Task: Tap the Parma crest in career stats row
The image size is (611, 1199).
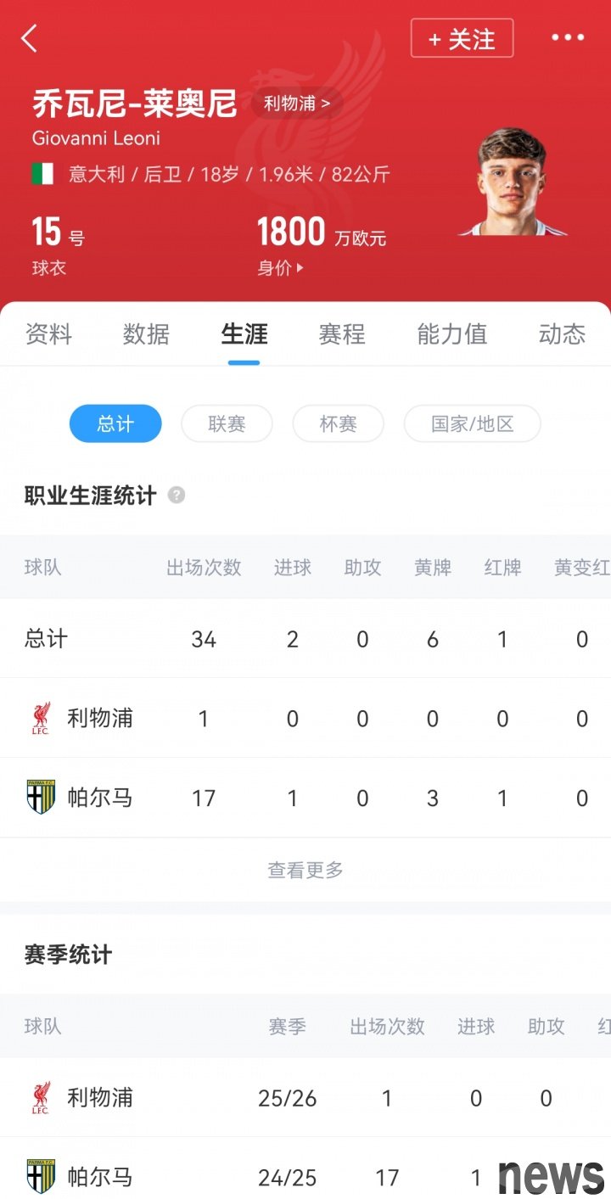Action: (x=41, y=798)
